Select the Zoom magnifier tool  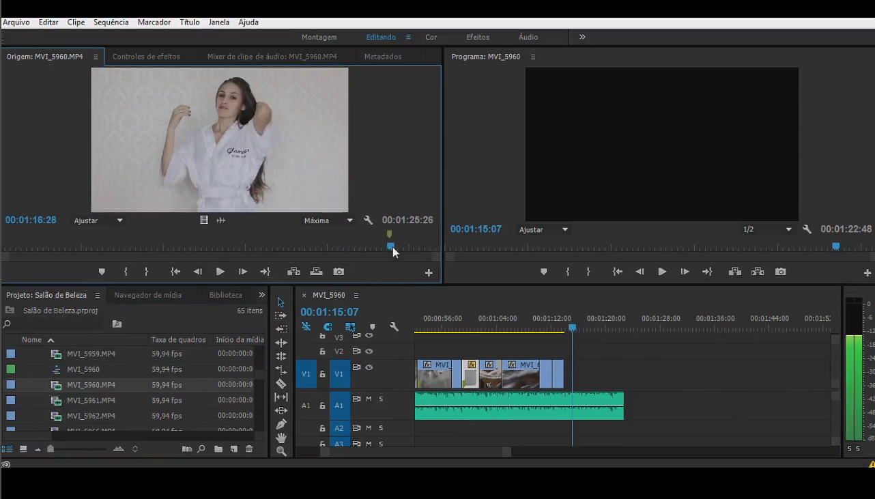click(281, 451)
